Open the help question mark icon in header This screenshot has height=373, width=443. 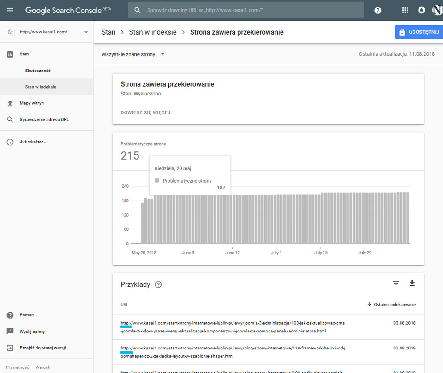pyautogui.click(x=378, y=11)
